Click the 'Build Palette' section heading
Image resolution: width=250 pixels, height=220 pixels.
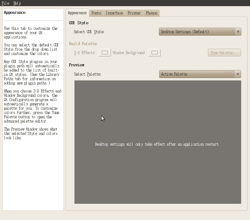coord(83,44)
